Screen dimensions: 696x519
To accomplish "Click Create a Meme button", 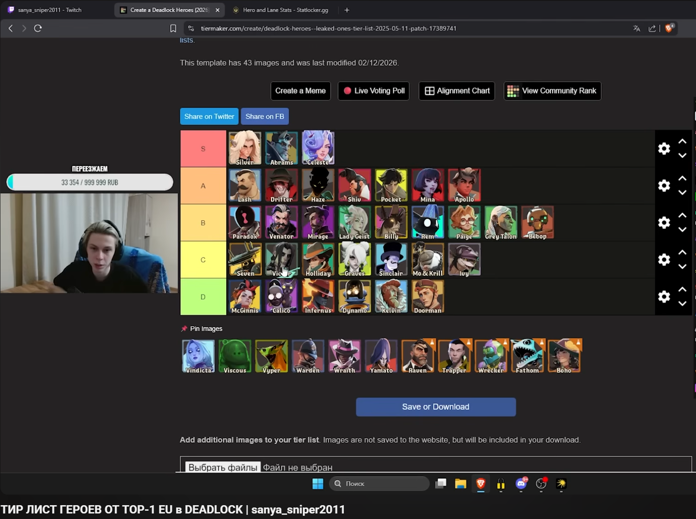I will (x=301, y=91).
